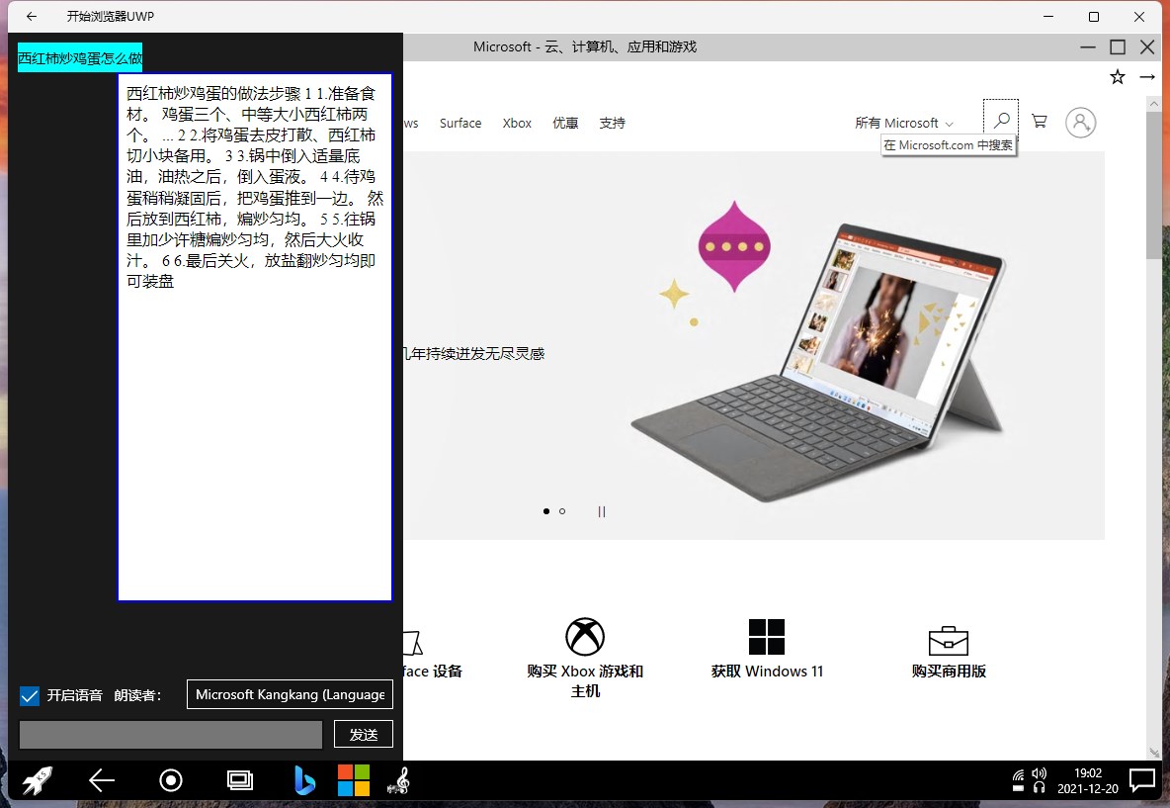
Task: Select first carousel dot indicator
Action: pos(546,511)
